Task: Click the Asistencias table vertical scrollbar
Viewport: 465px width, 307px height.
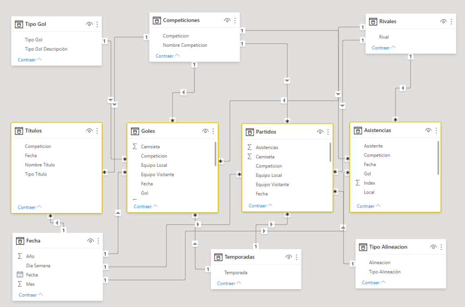Action: (x=438, y=158)
